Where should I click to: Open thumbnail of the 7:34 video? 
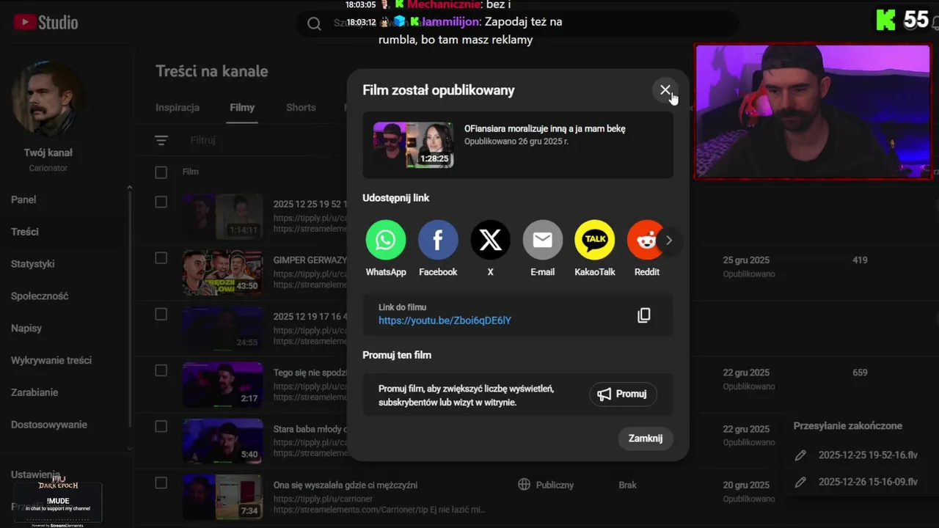click(222, 496)
